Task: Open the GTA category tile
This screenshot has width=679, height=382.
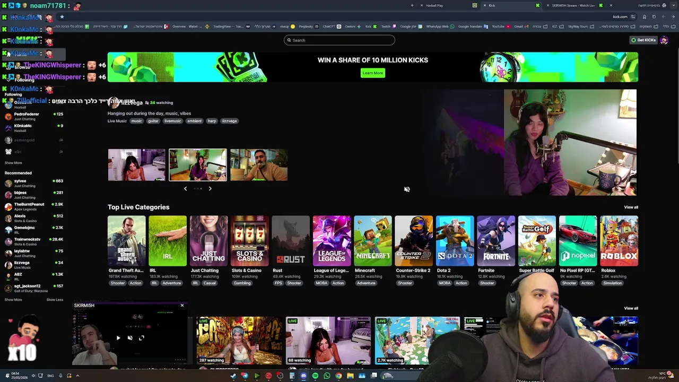Action: (126, 240)
